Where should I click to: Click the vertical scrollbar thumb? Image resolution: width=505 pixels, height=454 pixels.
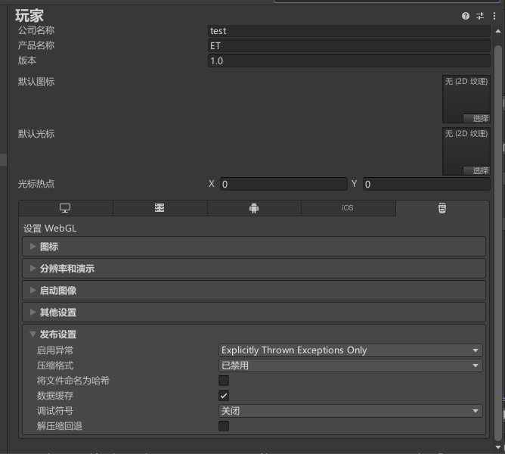pyautogui.click(x=498, y=243)
